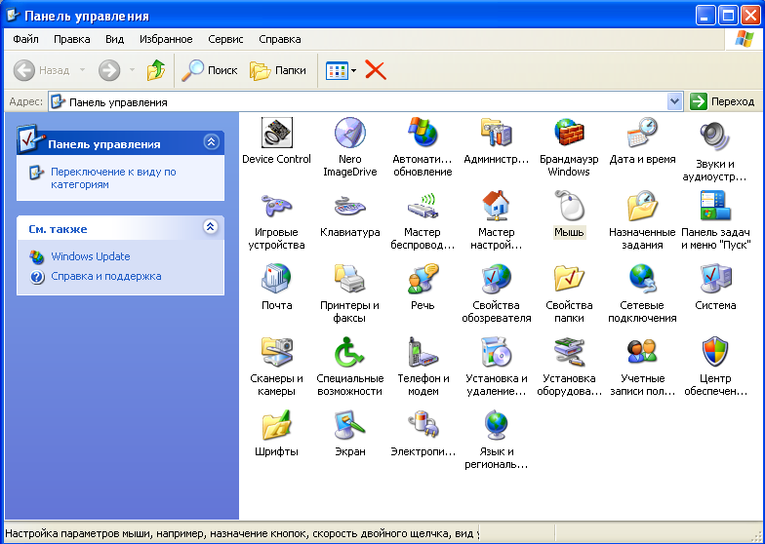The image size is (765, 544).
Task: Open the Клавиатура icon
Action: tap(349, 206)
